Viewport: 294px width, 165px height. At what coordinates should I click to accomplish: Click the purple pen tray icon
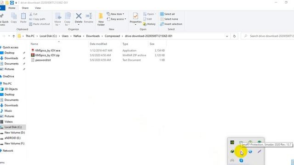click(259, 151)
